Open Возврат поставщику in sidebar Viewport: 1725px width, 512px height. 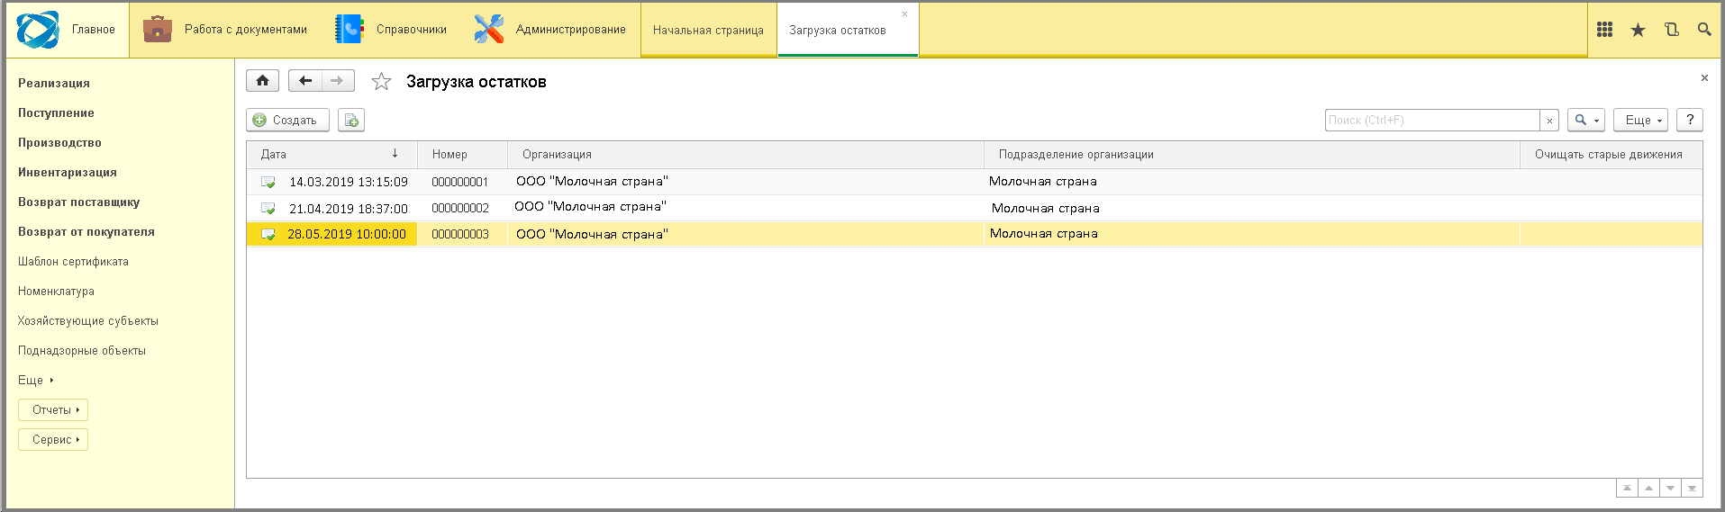79,202
